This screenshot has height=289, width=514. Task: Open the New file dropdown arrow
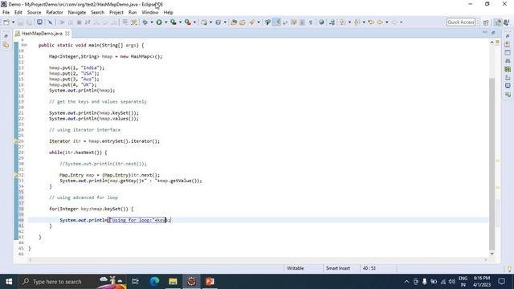coord(14,22)
